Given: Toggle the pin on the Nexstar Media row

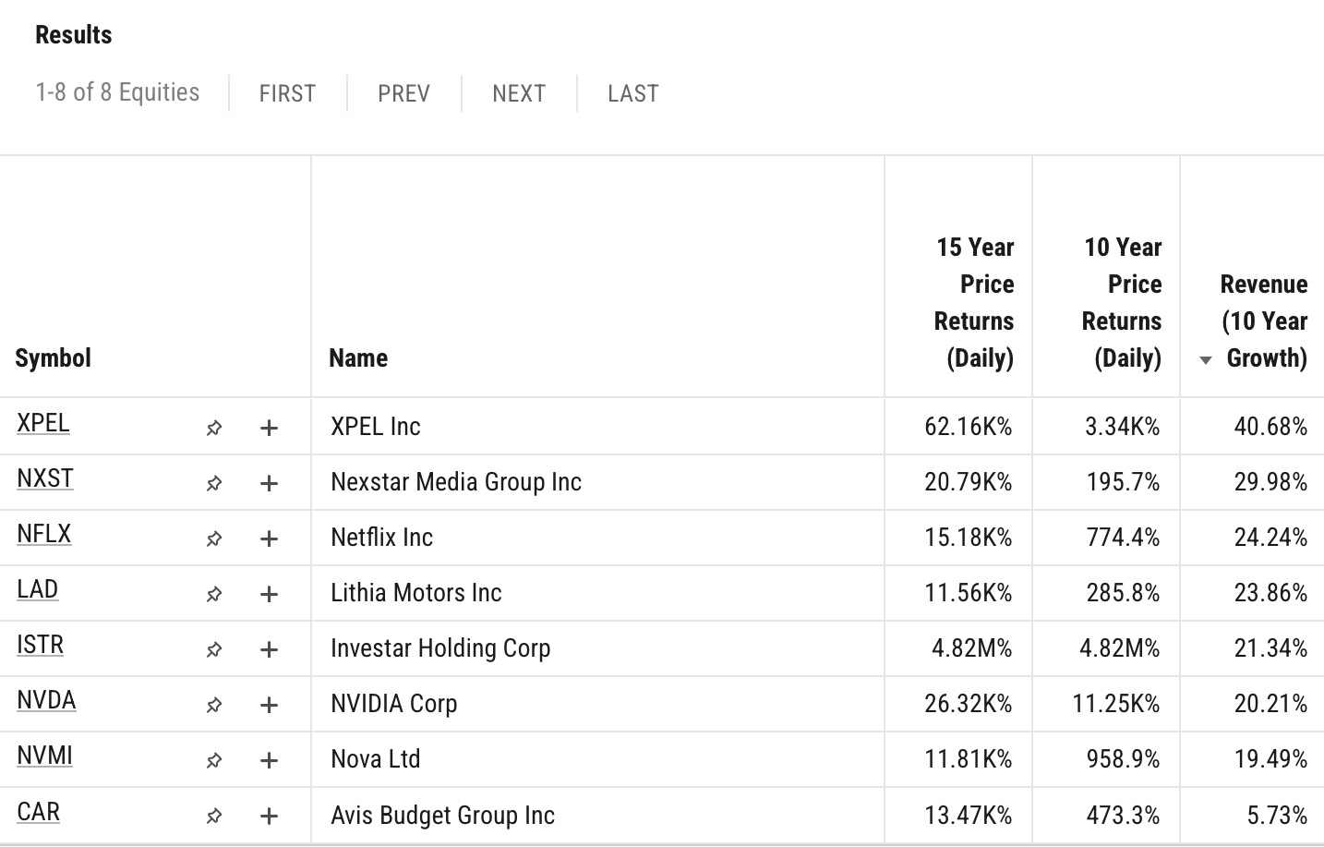Looking at the screenshot, I should 214,483.
